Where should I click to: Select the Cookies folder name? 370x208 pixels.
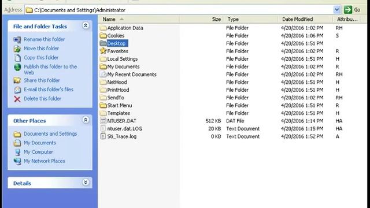click(116, 36)
